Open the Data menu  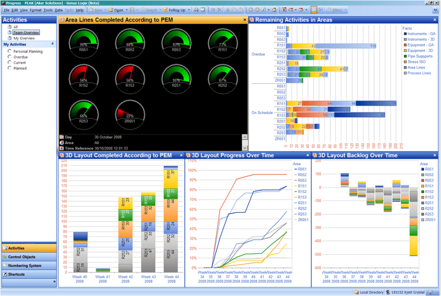click(58, 10)
